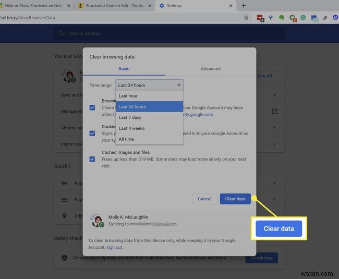339x279 pixels.
Task: Bookmark this page with the star icon
Action: pyautogui.click(x=246, y=18)
